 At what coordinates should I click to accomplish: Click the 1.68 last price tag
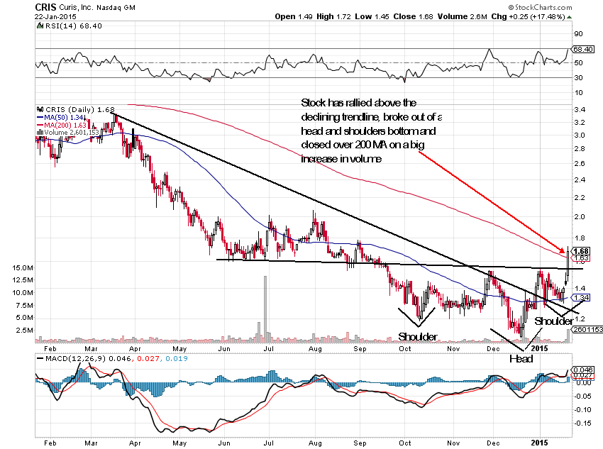[582, 251]
